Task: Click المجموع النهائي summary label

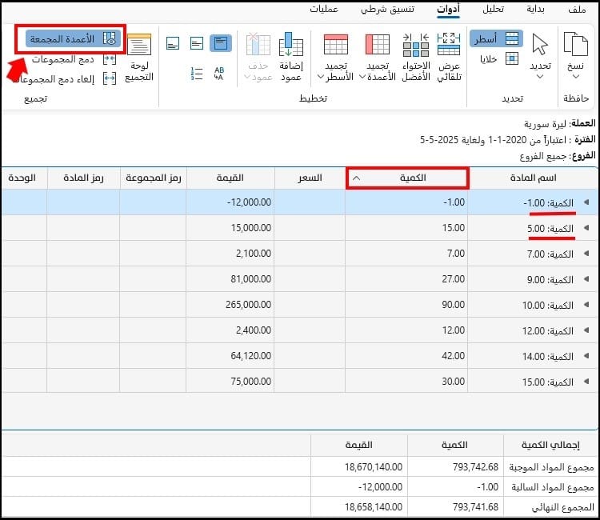Action: (563, 507)
